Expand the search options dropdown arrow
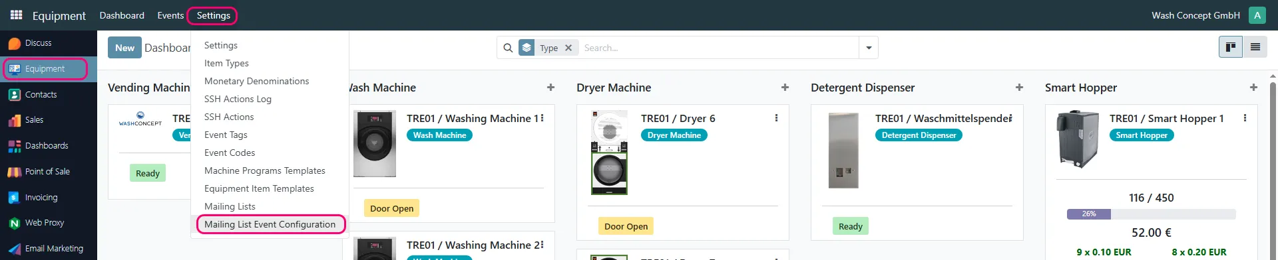The image size is (1278, 260). click(x=869, y=48)
